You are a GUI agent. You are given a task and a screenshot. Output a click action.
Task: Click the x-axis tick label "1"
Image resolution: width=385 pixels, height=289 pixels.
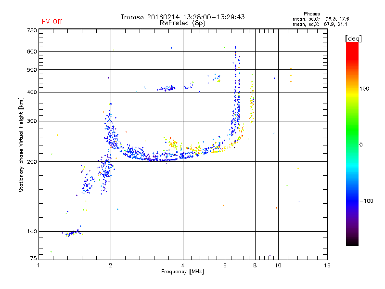click(38, 265)
